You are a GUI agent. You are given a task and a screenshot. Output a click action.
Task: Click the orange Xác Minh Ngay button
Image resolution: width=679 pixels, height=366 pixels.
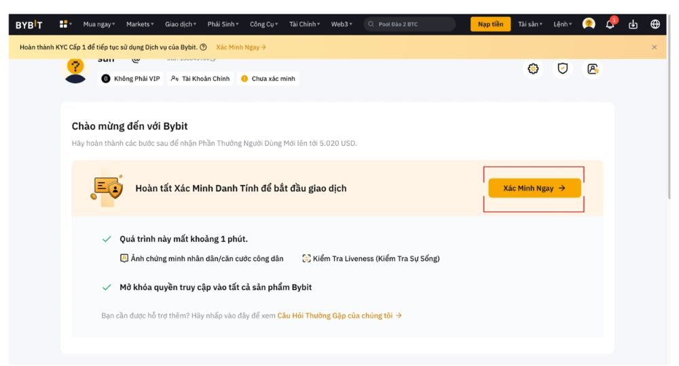pos(534,188)
